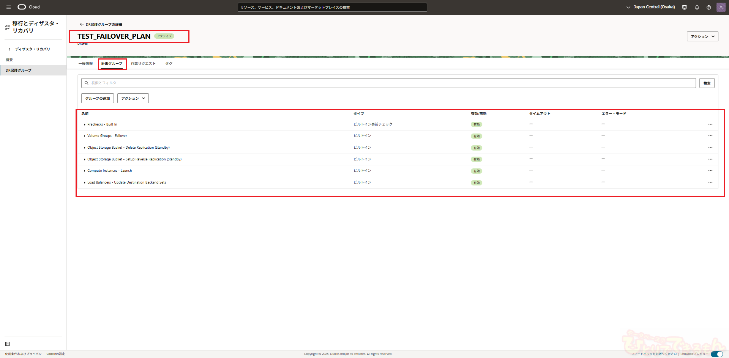Collapse the sidebar using bottom-left icon
Screen dimensions: 729x358
pyautogui.click(x=8, y=344)
